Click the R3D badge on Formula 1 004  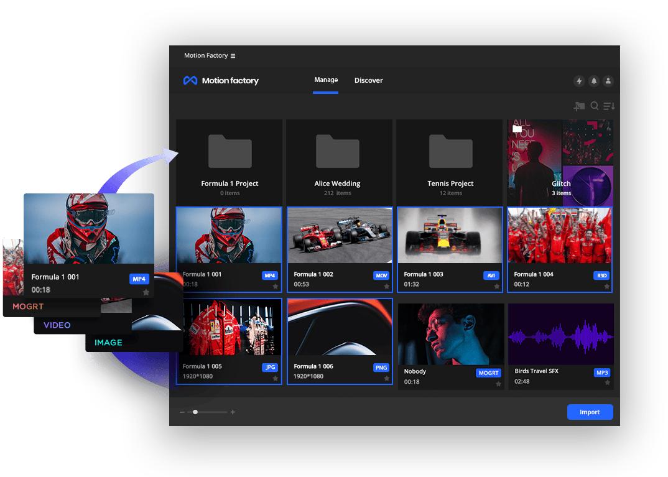point(601,276)
